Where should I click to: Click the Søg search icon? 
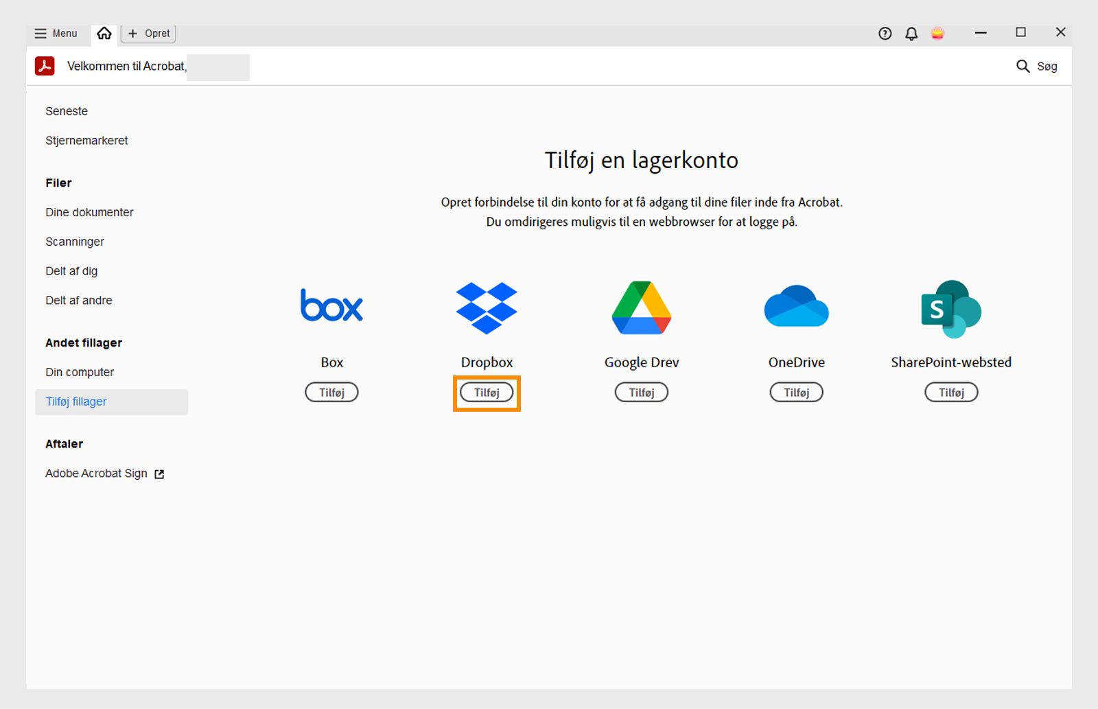coord(1023,67)
